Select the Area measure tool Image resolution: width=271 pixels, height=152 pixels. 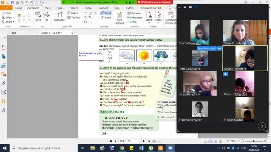pyautogui.click(x=132, y=22)
